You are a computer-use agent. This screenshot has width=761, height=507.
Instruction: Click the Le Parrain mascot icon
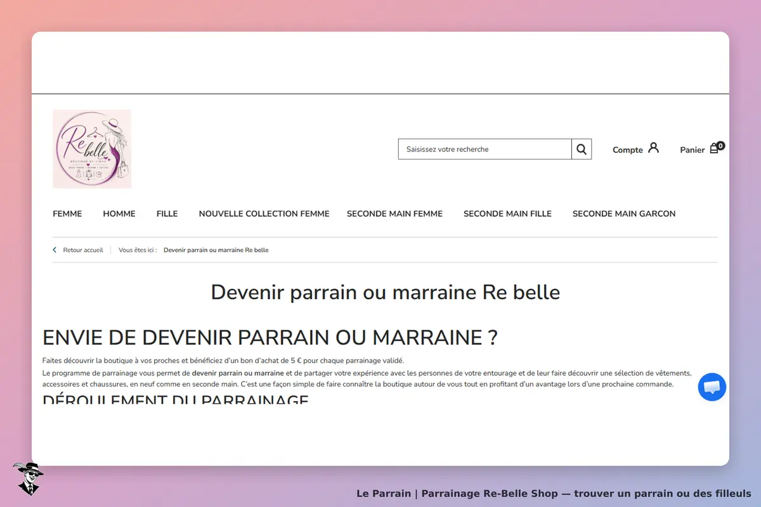click(x=28, y=478)
